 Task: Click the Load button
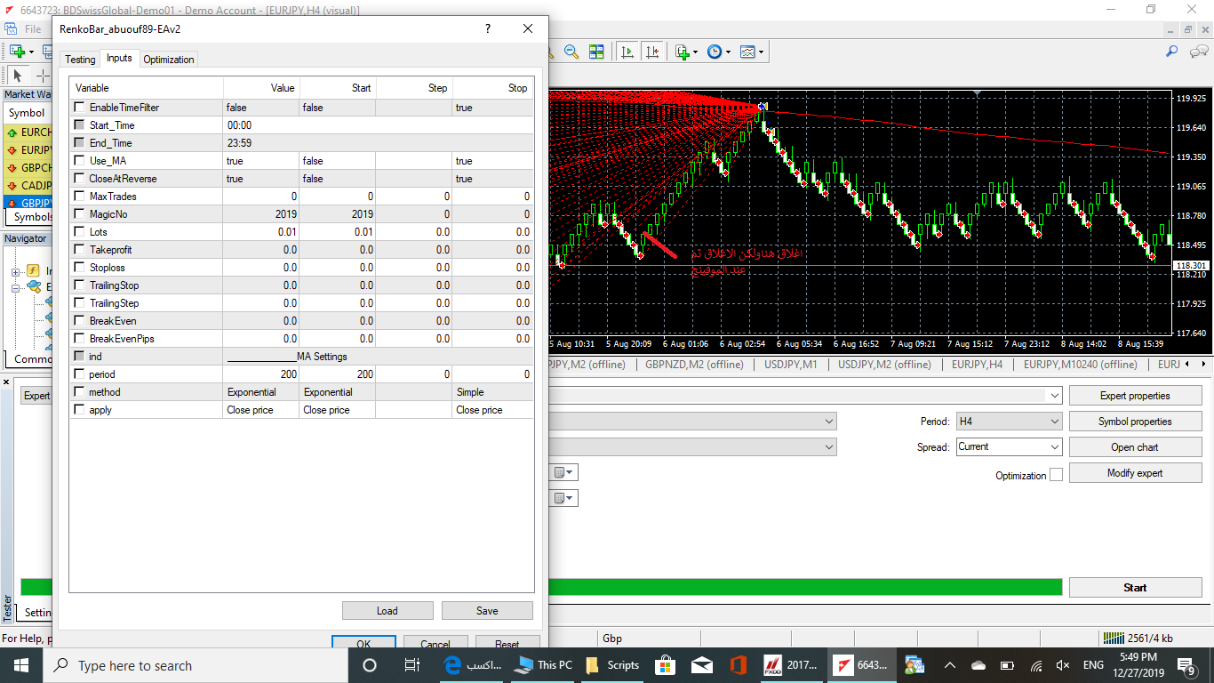click(387, 611)
